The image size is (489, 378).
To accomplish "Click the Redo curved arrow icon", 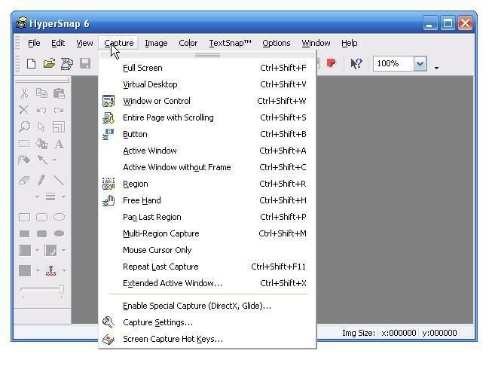I will 59,110.
